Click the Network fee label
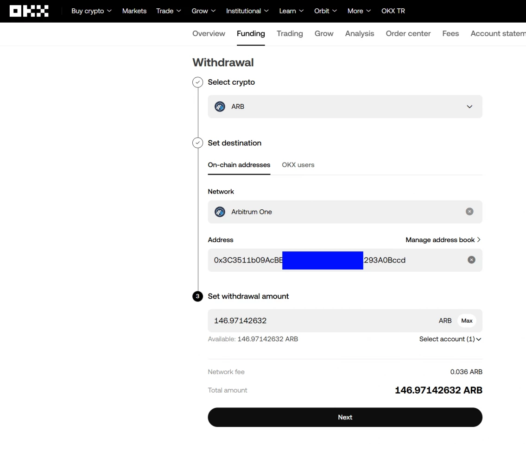Image resolution: width=526 pixels, height=463 pixels. [226, 372]
